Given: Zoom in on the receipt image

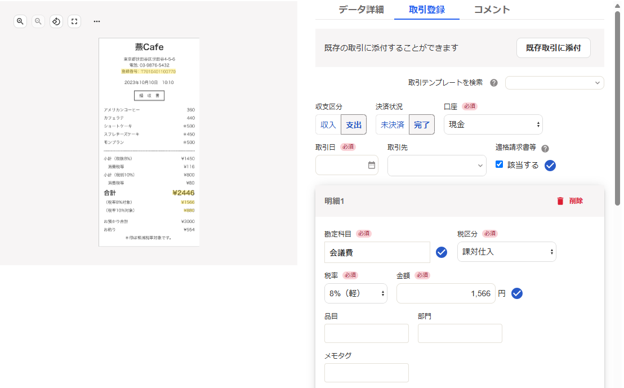Looking at the screenshot, I should click(x=20, y=21).
